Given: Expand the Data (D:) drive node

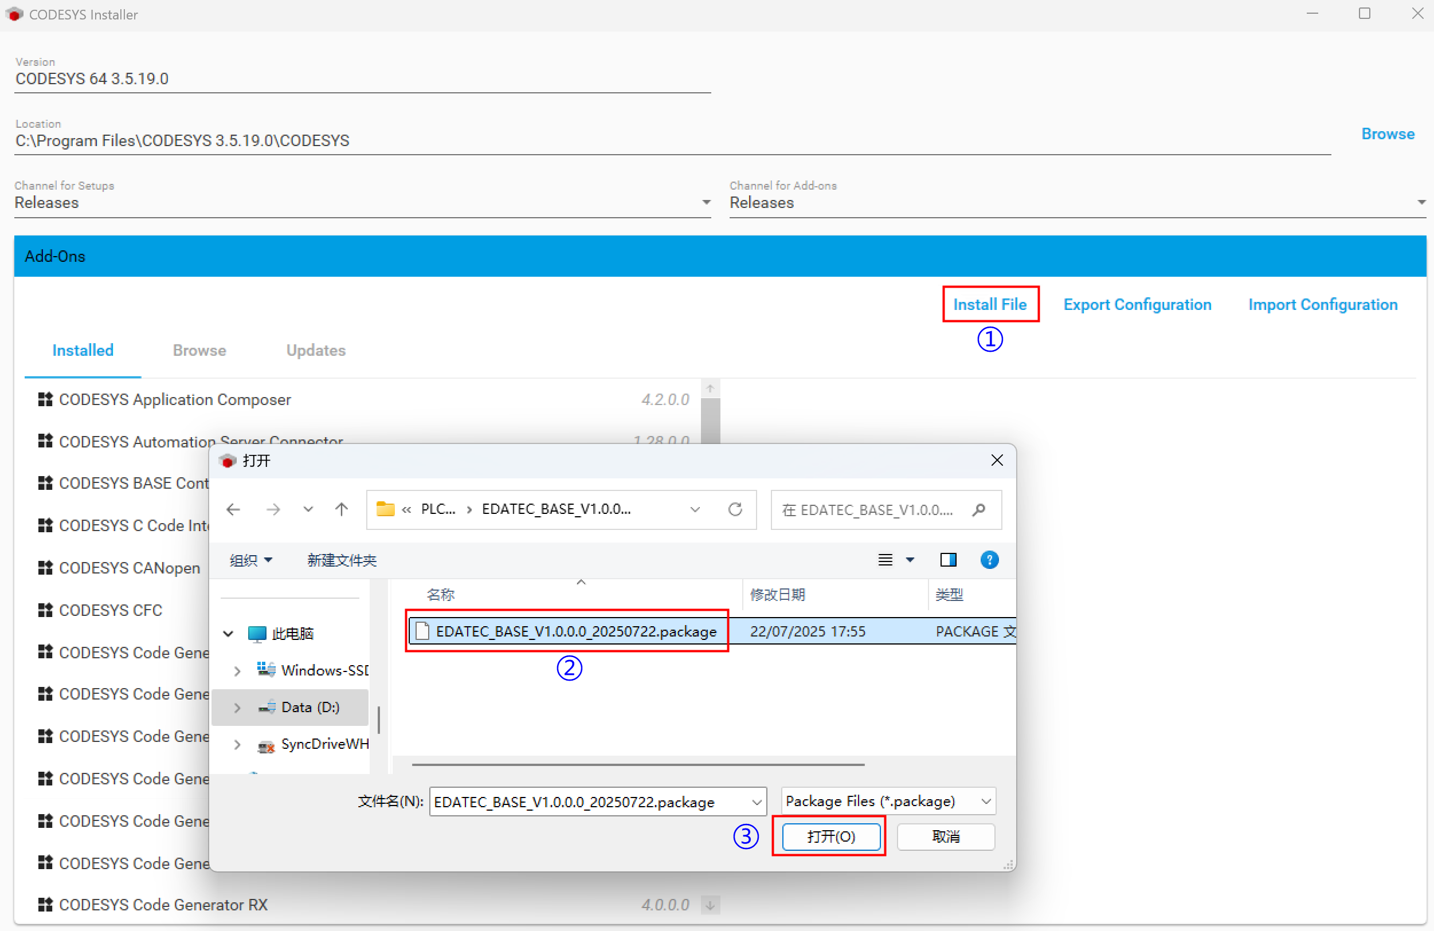Looking at the screenshot, I should (x=237, y=708).
